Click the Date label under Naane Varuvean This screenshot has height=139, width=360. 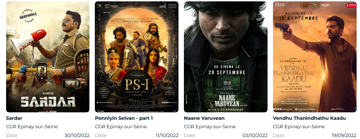(x=189, y=135)
